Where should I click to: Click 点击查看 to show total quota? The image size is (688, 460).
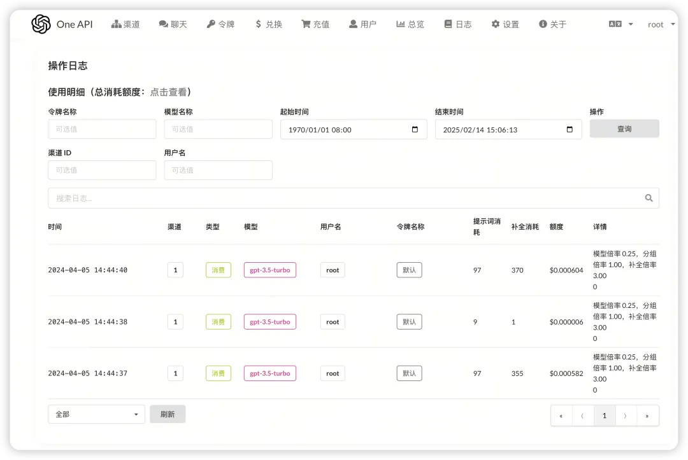[x=170, y=92]
